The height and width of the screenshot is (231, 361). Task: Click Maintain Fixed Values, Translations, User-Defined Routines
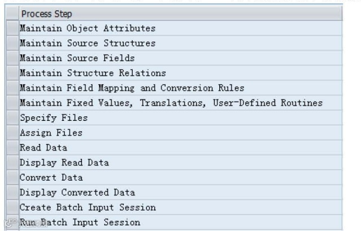pos(171,103)
